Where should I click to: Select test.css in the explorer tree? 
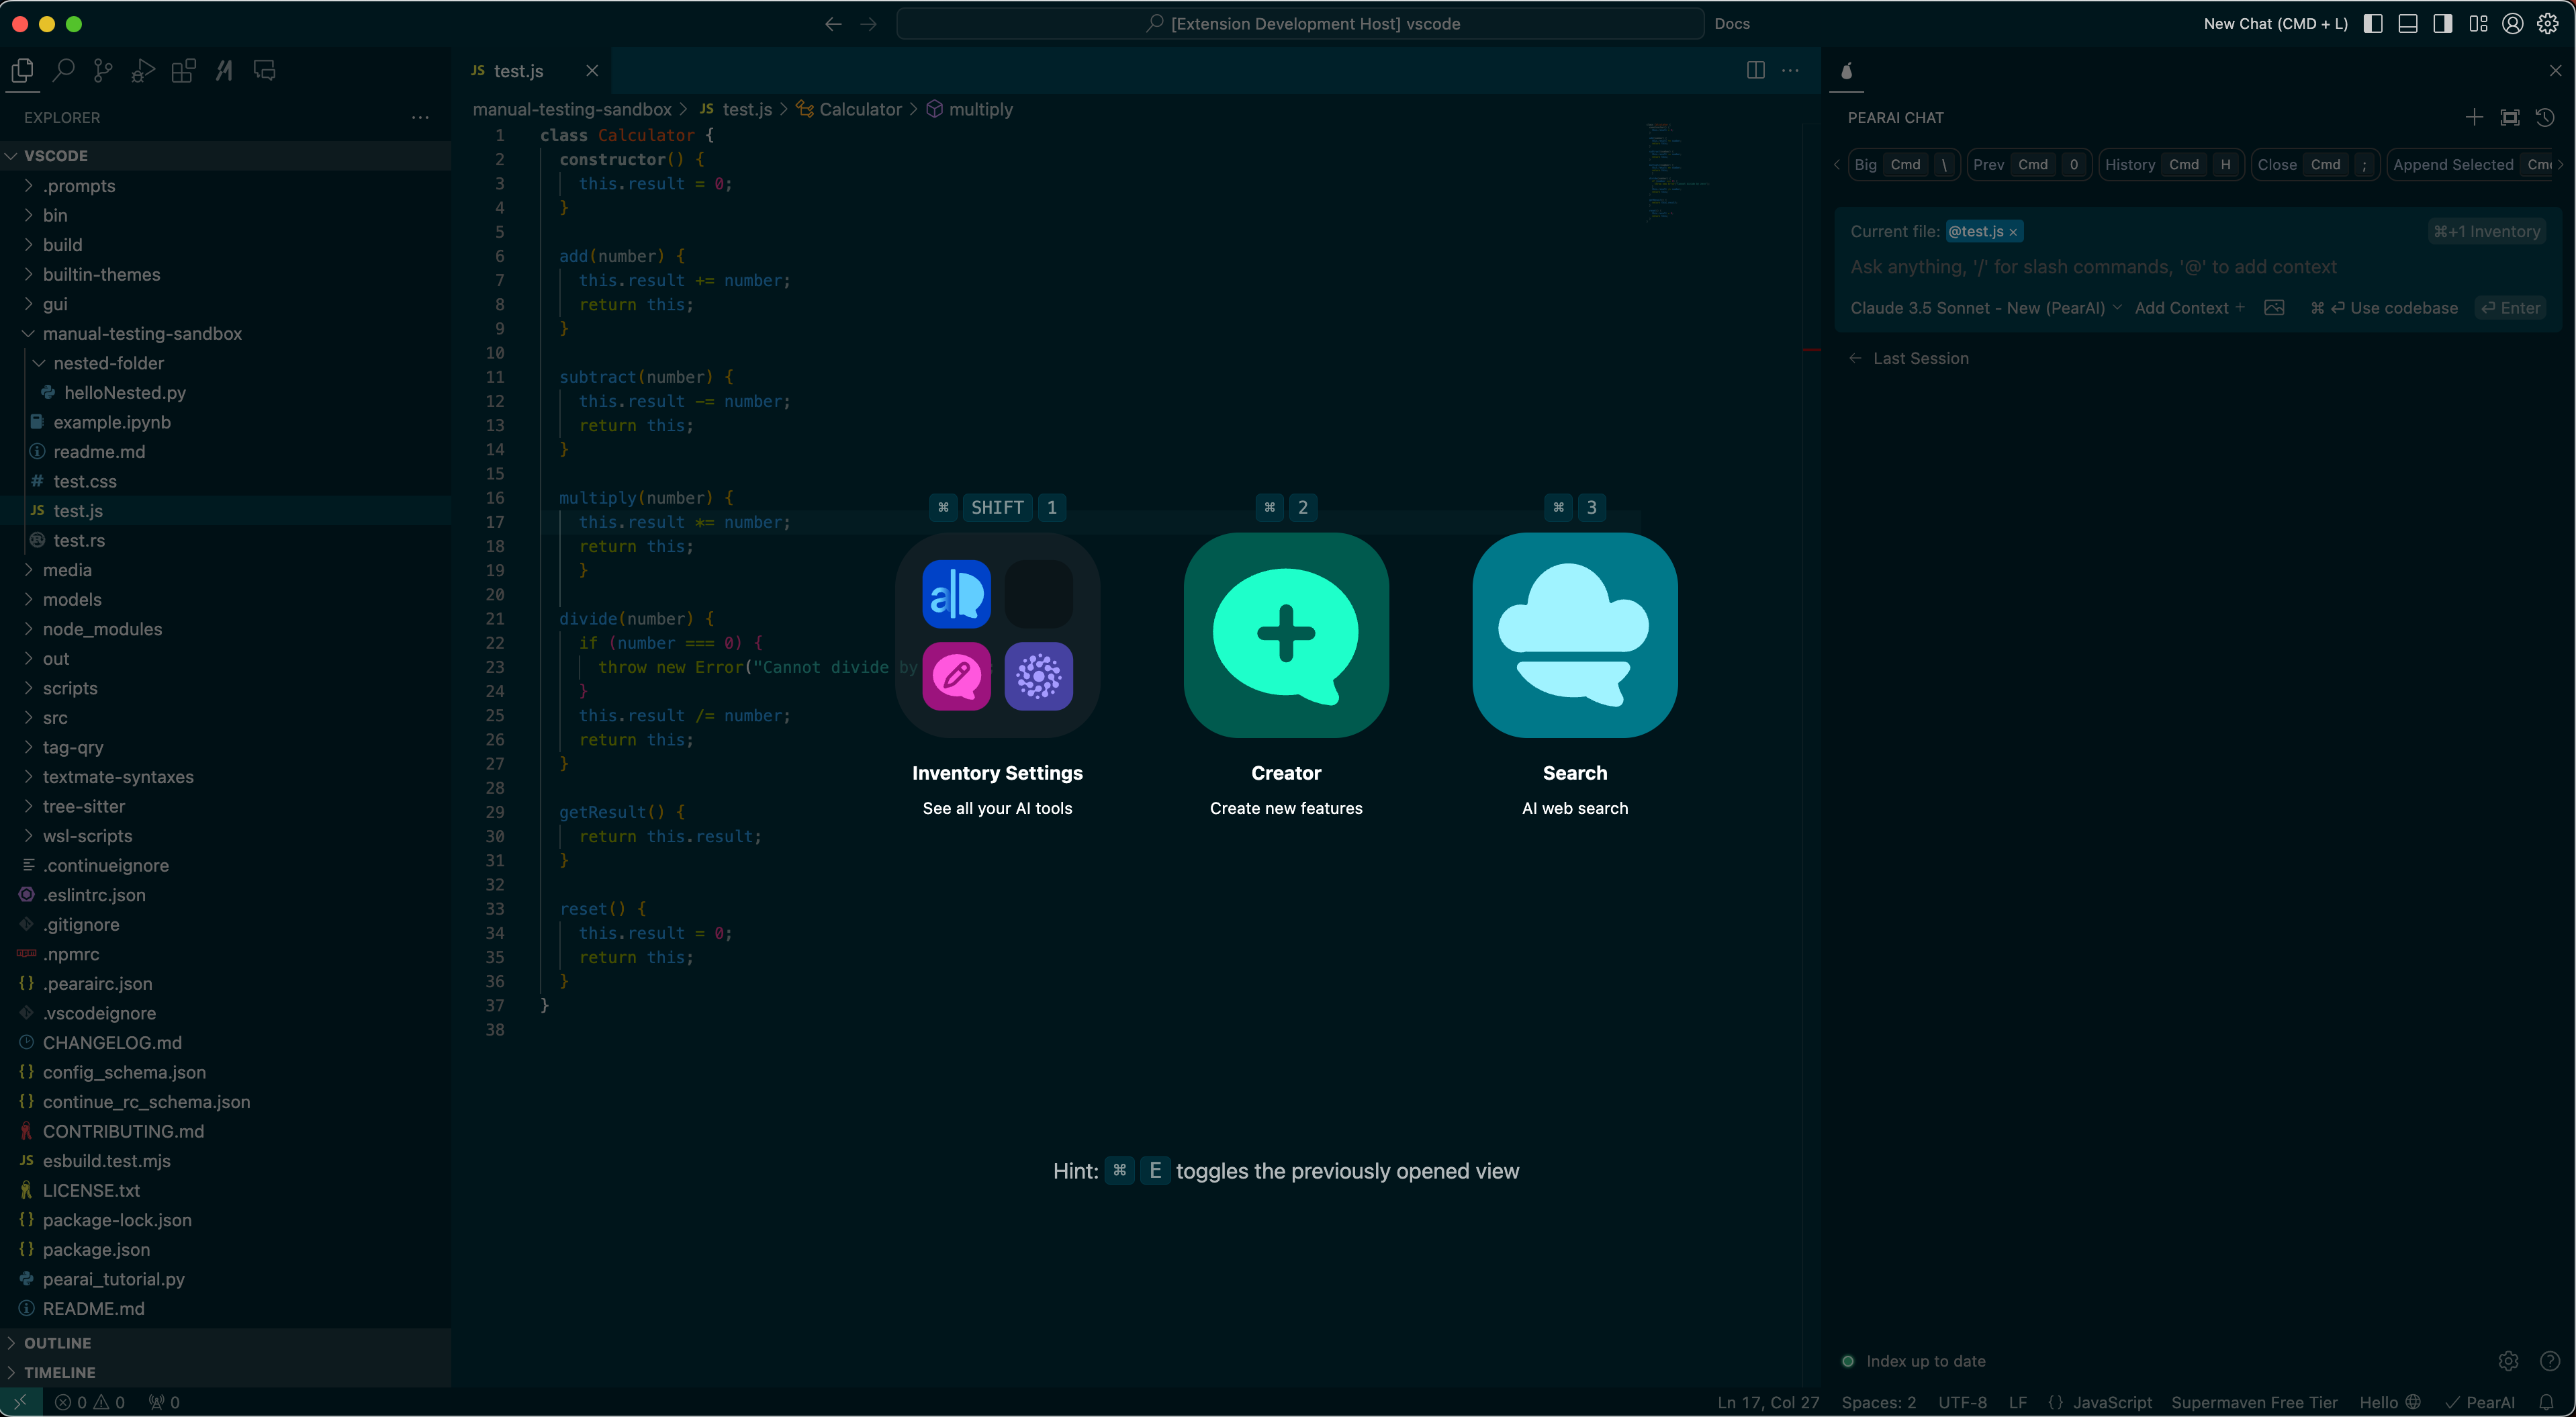(x=85, y=482)
